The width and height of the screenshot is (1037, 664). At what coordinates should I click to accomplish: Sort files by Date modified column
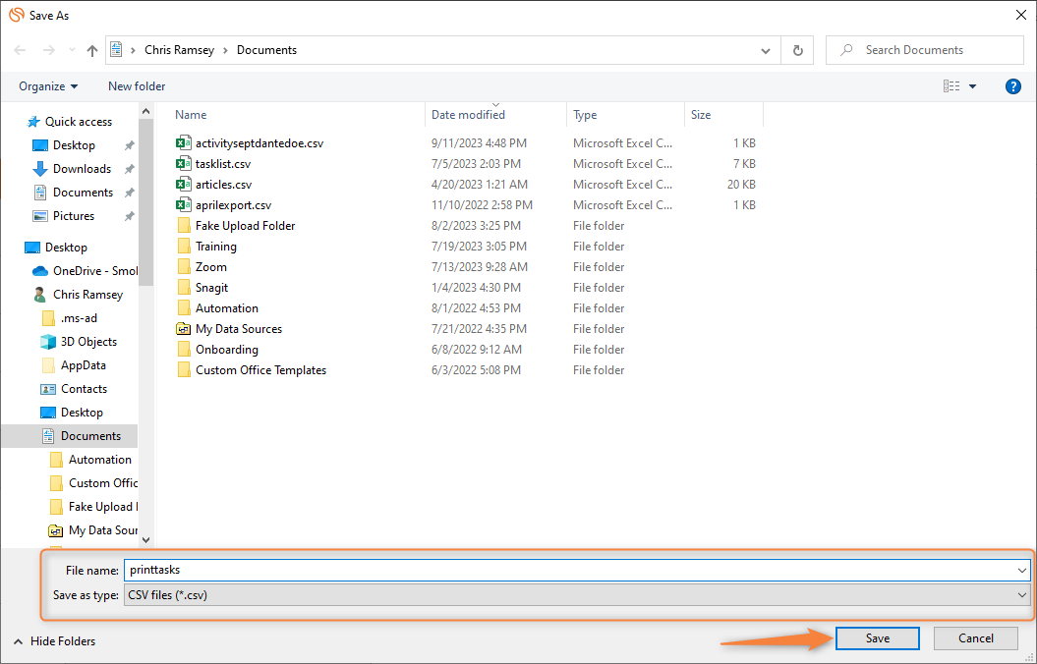pos(468,115)
